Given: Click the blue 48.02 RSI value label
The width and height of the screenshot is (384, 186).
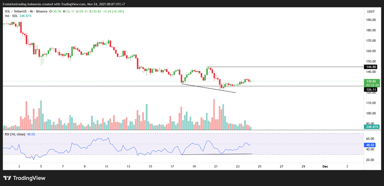Looking at the screenshot, I should (x=371, y=145).
